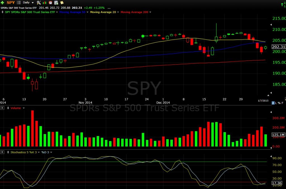Close the Volume pane with its X button
The image size is (286, 189).
(2, 108)
